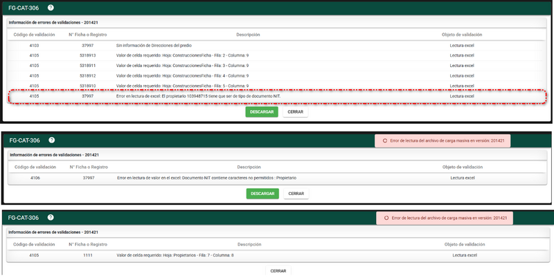Click ficha 37997 in middle panel row

(x=89, y=178)
